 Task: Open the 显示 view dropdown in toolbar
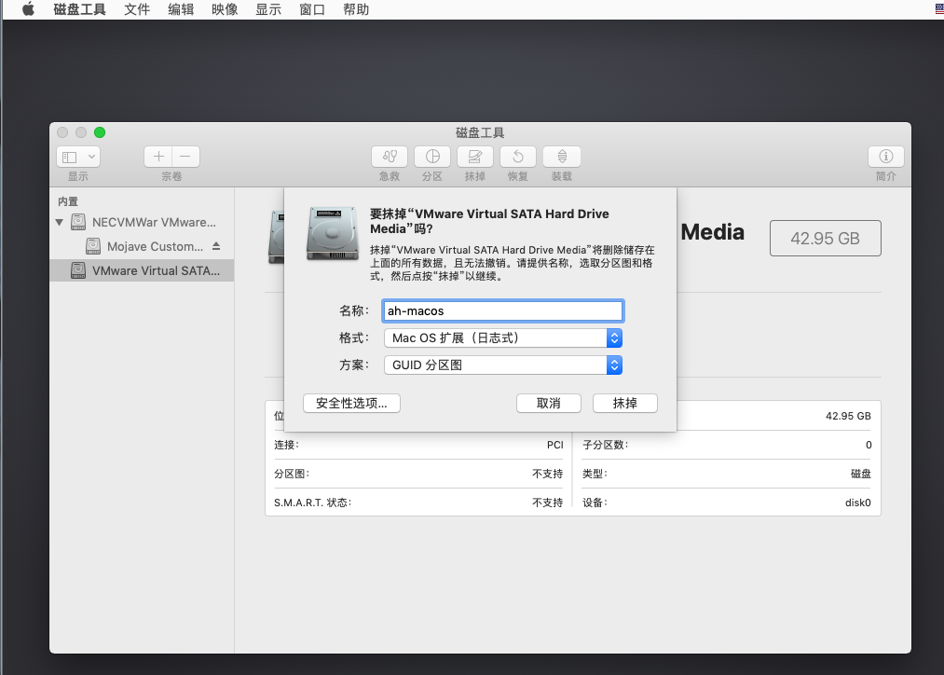78,157
